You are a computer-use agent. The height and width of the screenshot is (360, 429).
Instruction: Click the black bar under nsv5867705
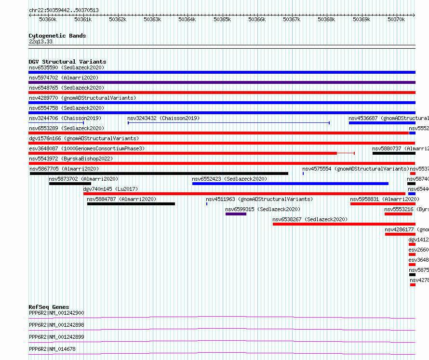point(159,173)
